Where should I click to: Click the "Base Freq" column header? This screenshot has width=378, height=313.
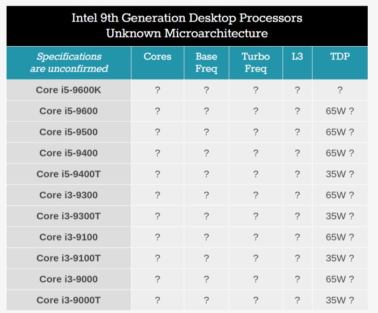tap(206, 63)
